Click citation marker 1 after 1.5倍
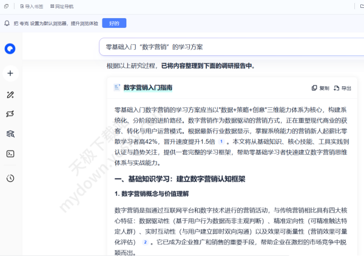Viewport: 364px width, 256px height. point(221,141)
